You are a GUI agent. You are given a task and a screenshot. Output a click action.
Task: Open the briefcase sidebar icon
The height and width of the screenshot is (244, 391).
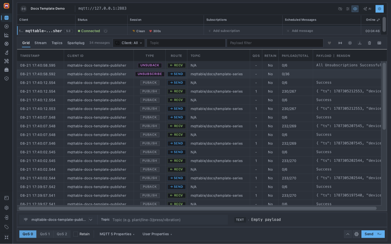(x=7, y=70)
